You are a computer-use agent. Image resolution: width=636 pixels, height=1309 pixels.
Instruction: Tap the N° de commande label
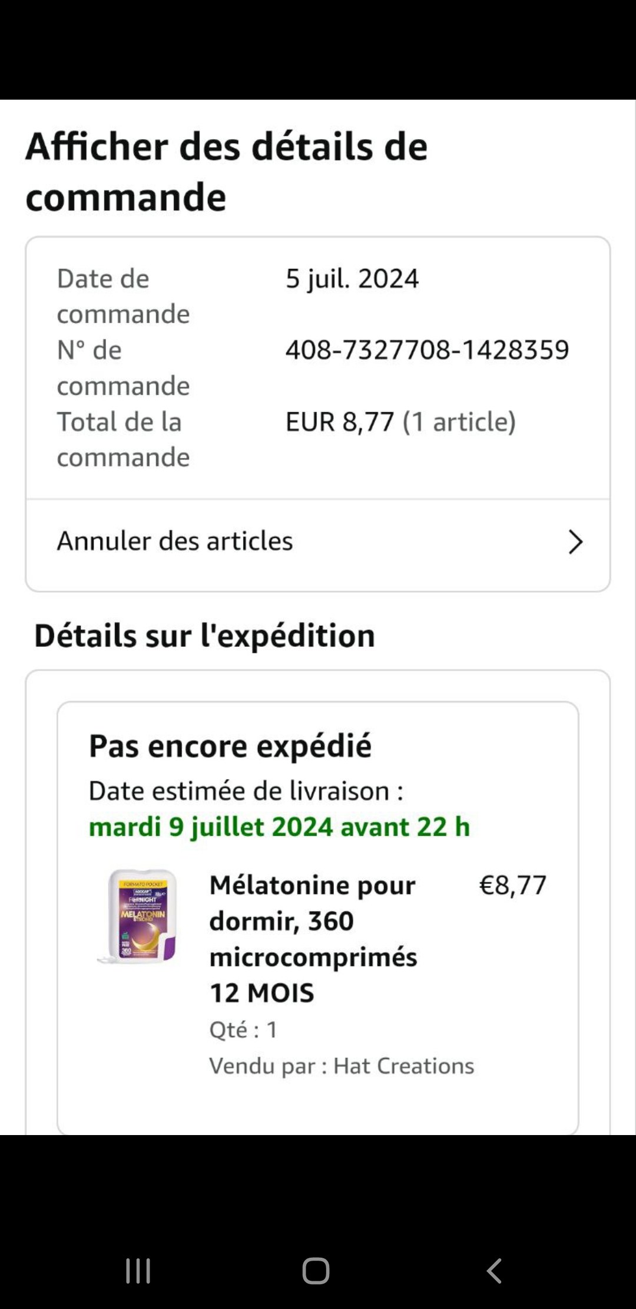(123, 368)
